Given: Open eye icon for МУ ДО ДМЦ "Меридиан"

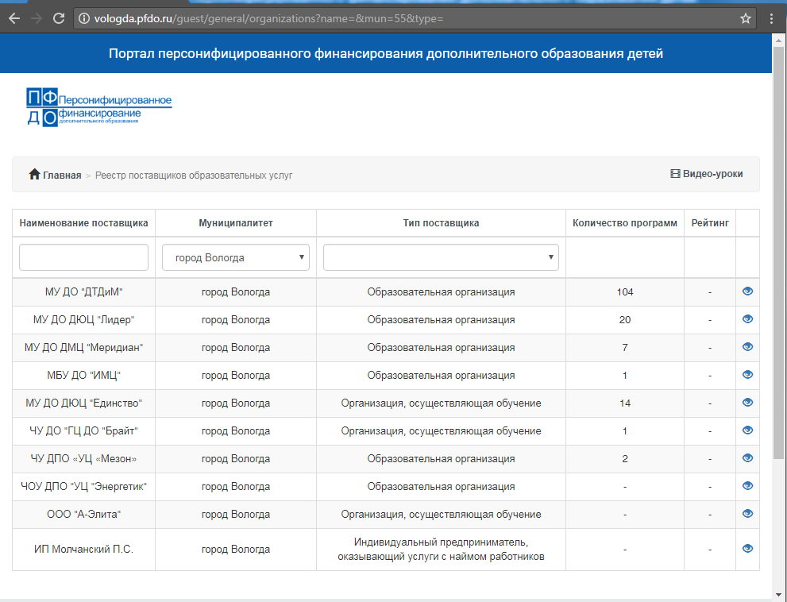Looking at the screenshot, I should pos(747,347).
